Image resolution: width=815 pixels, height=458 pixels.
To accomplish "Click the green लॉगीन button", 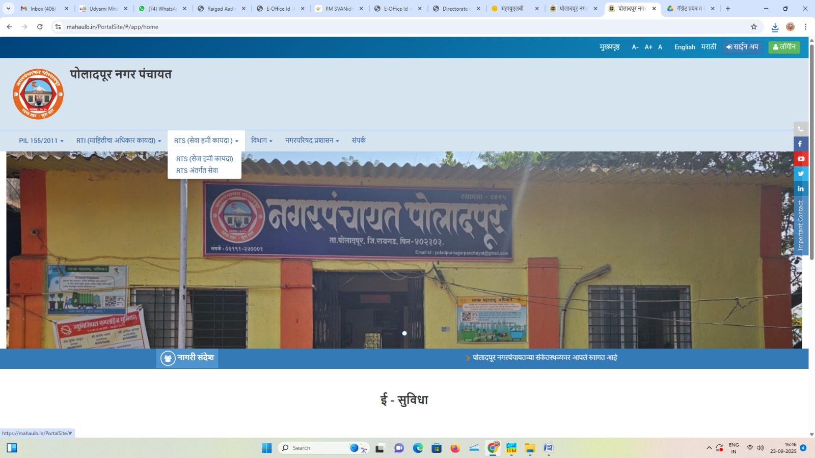I will pos(784,47).
